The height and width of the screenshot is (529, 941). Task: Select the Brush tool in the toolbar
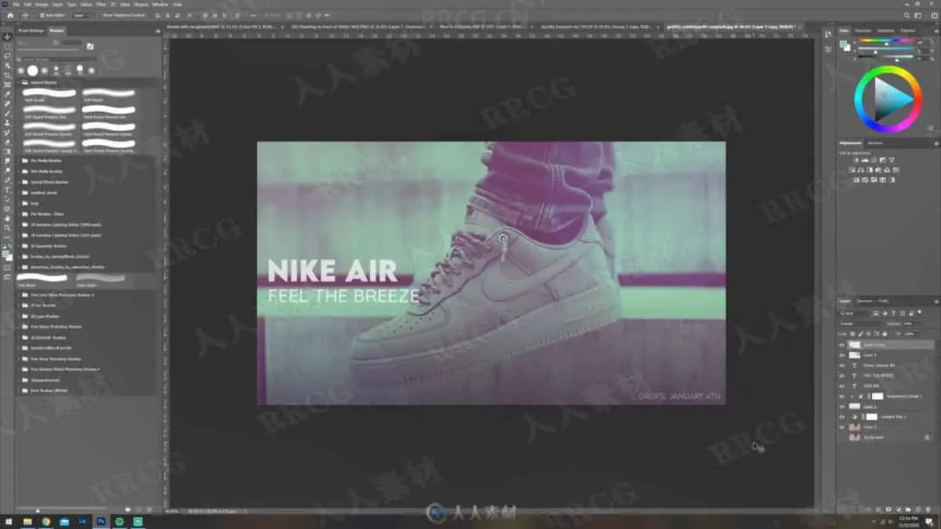pos(8,113)
